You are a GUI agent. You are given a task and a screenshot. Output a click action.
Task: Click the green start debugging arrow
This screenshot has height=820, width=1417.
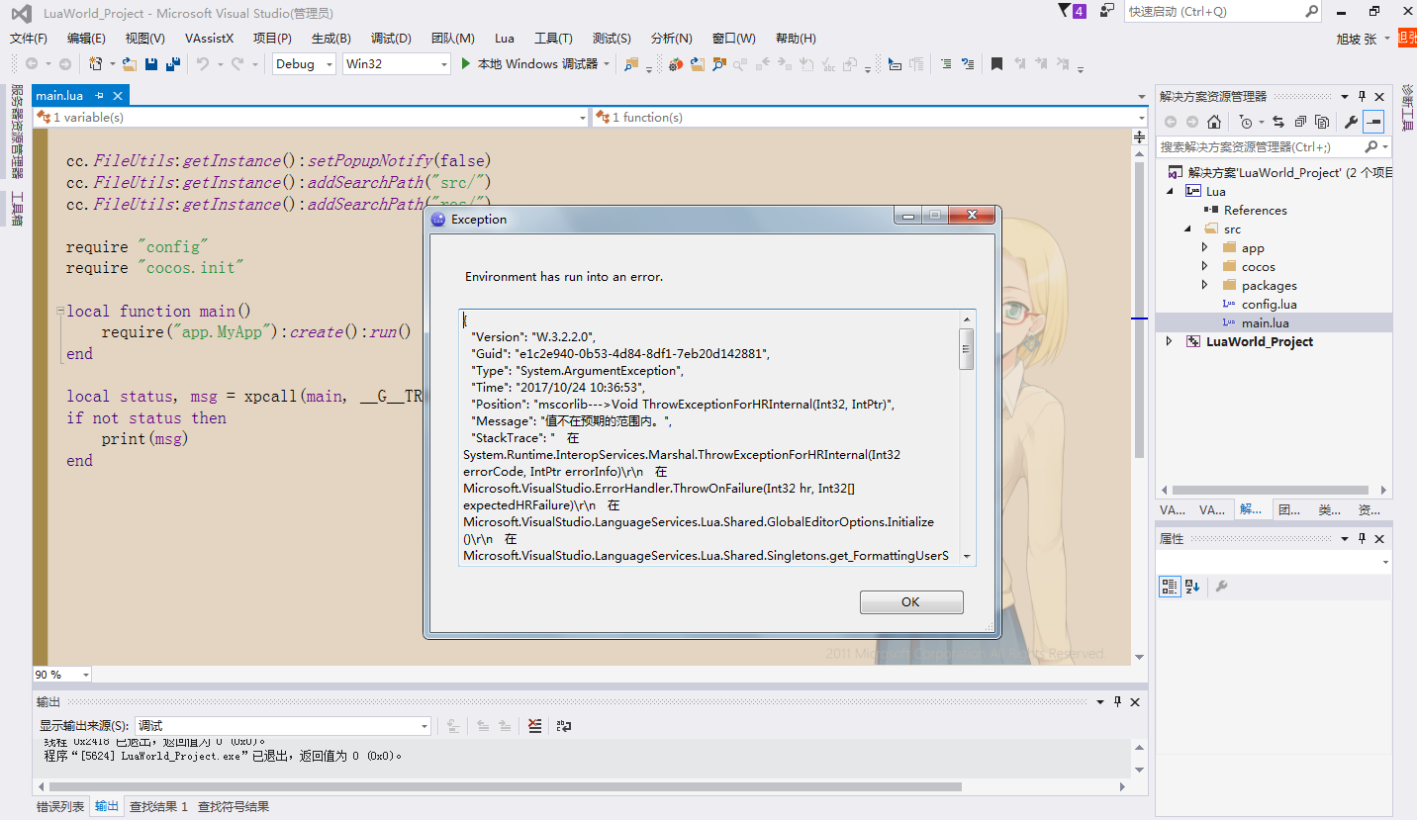(x=467, y=64)
